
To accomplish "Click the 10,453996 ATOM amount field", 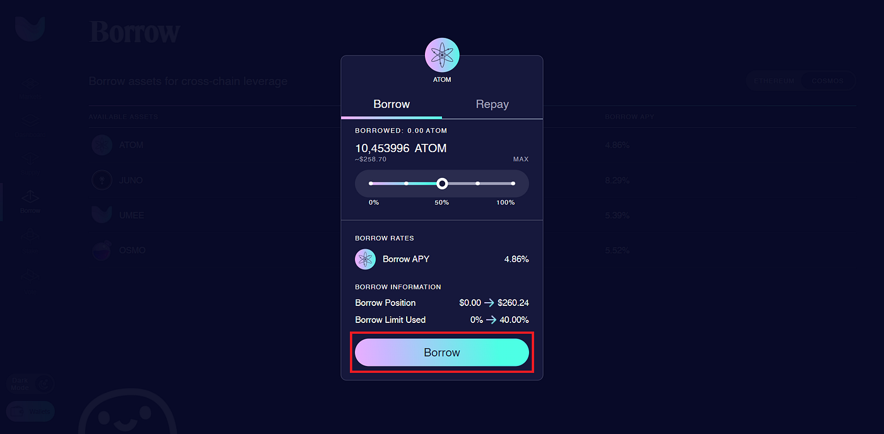I will point(401,148).
